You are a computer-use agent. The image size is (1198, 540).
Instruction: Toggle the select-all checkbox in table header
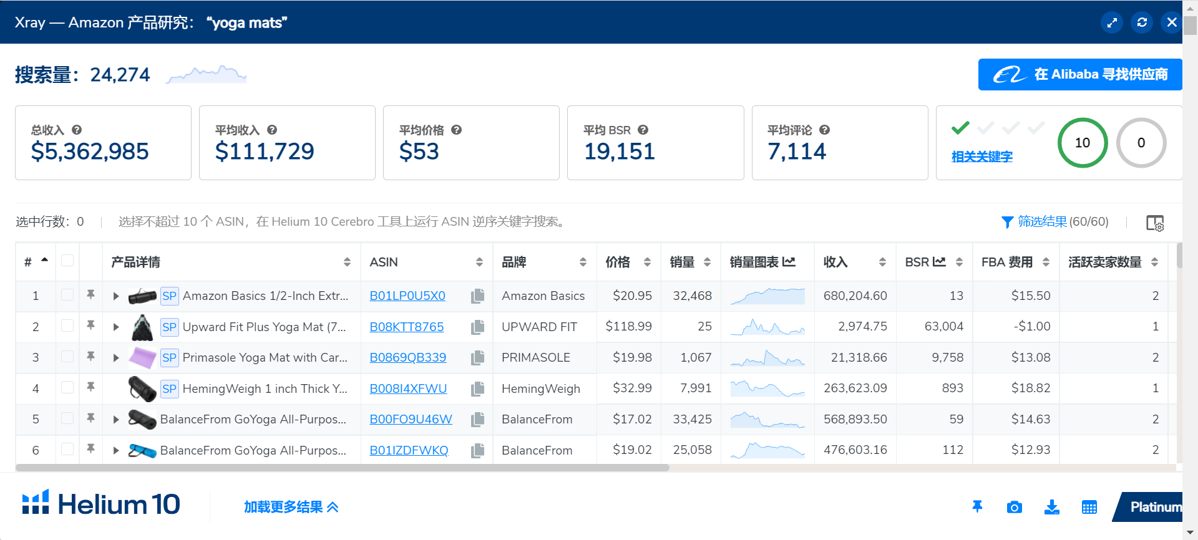(x=67, y=261)
